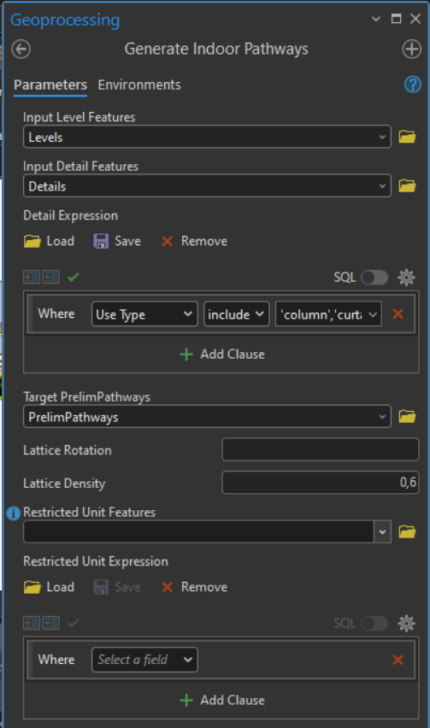Go back using the arrow icon
Viewport: 430px width, 728px height.
[x=21, y=50]
